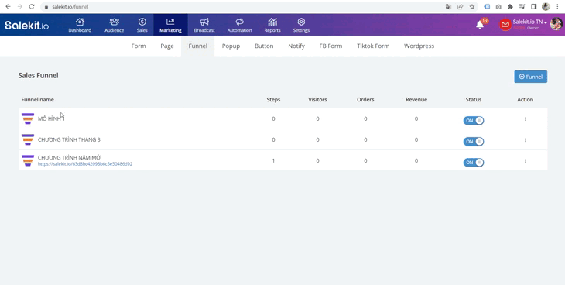Bookmark this page with the star icon

click(472, 6)
